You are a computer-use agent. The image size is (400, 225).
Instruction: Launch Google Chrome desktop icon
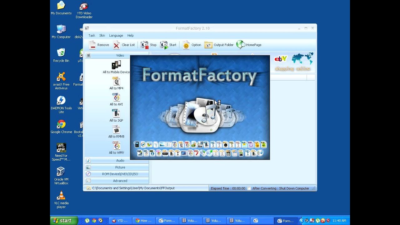click(x=61, y=127)
